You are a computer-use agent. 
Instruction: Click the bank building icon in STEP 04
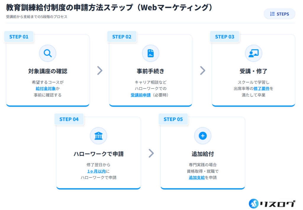point(99,136)
